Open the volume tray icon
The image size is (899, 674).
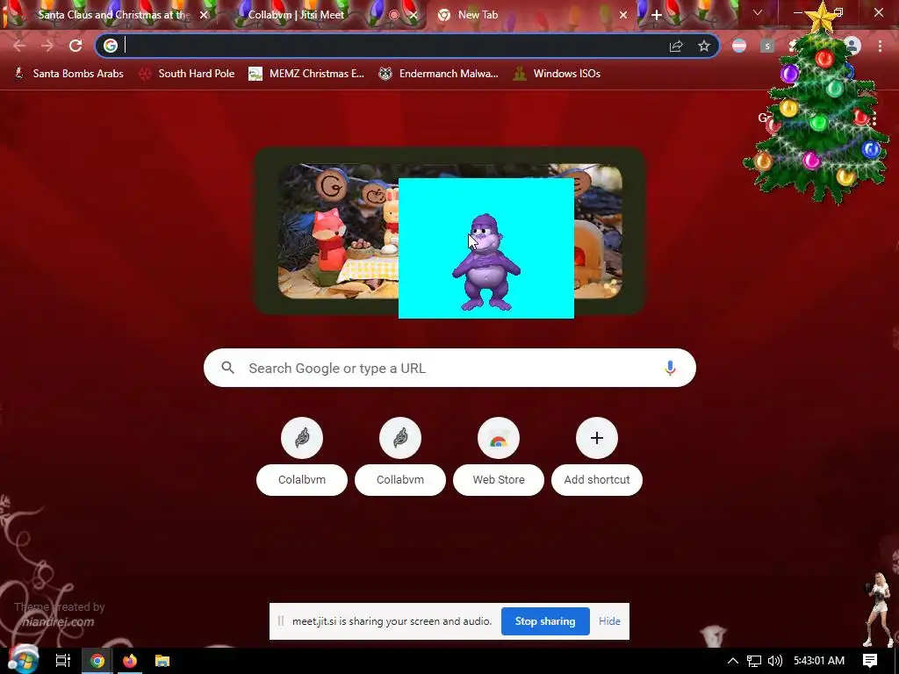click(774, 661)
